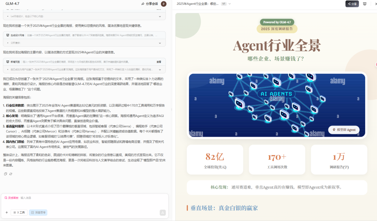The height and width of the screenshot is (221, 377).
Task: Regenerate the response with refresh icon
Action: coord(11,174)
